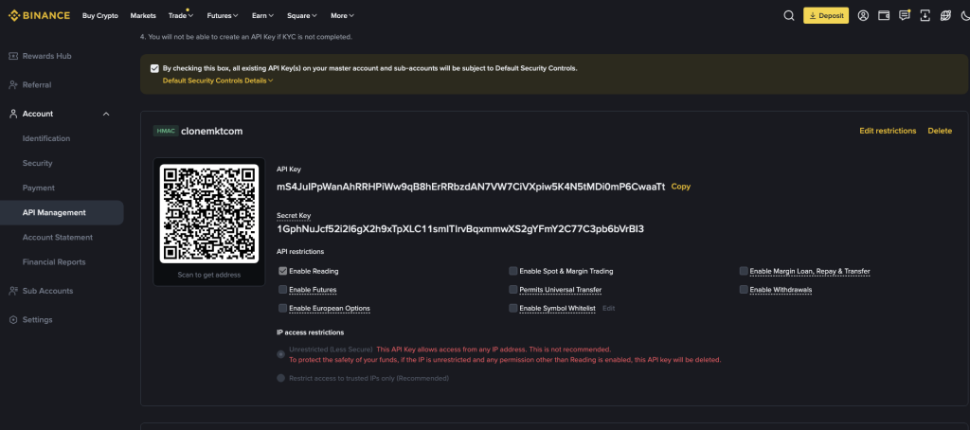Click the API key QR code

209,213
